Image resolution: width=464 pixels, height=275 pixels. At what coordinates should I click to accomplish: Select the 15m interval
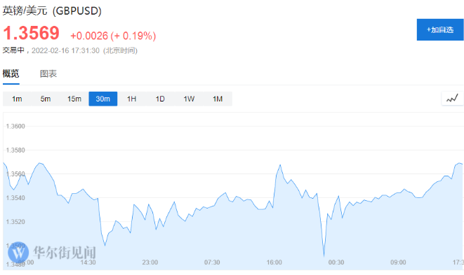click(74, 99)
